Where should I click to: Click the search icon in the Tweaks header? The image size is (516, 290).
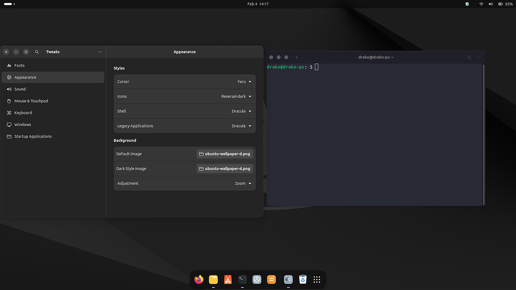coord(36,51)
